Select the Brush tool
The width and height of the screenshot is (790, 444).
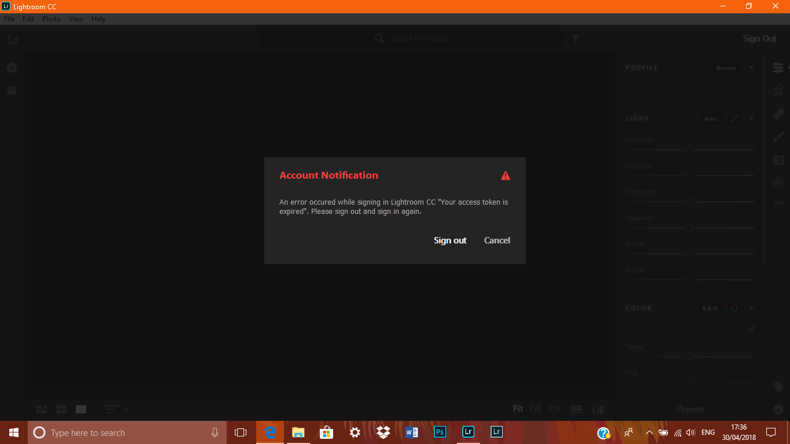778,137
